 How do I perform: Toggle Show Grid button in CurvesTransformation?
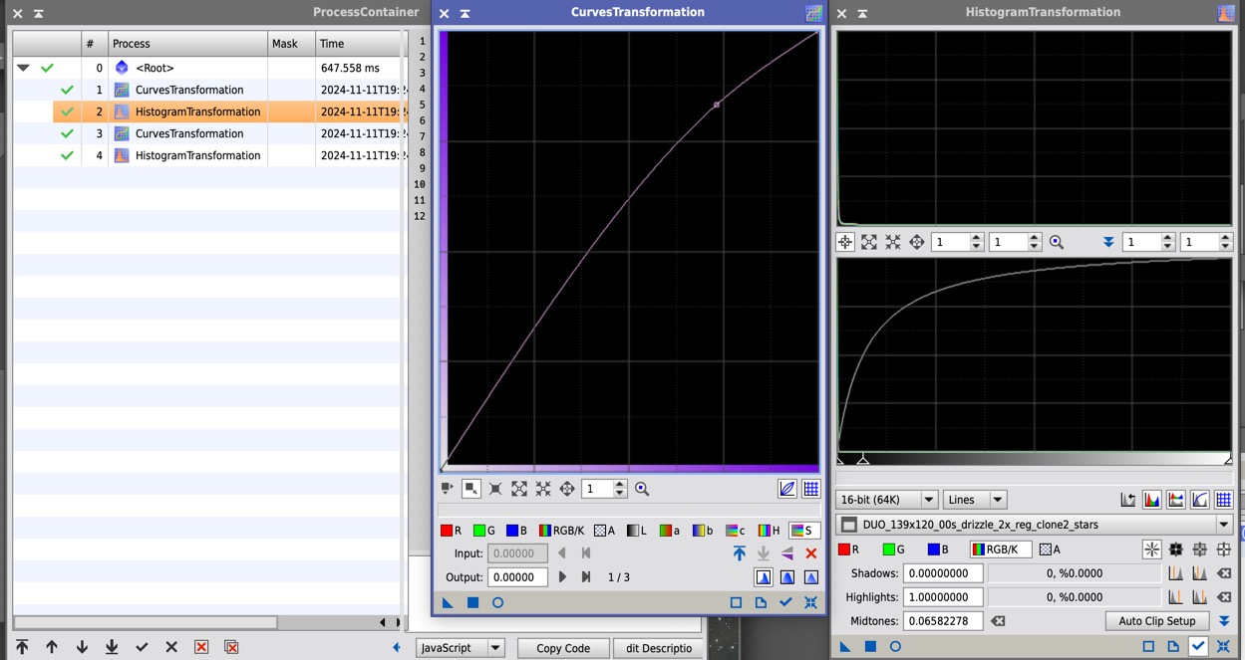coord(811,489)
